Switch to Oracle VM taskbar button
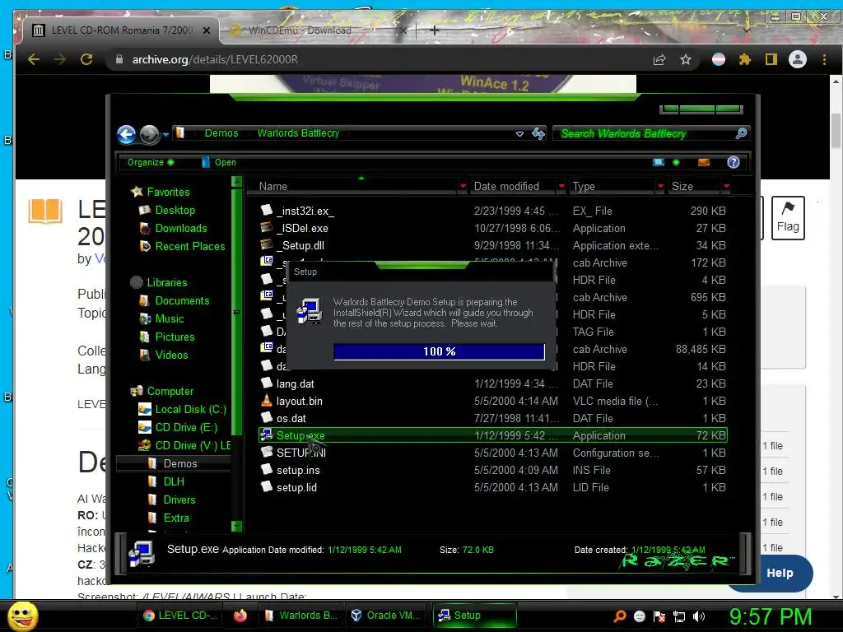843x632 pixels. 385,616
